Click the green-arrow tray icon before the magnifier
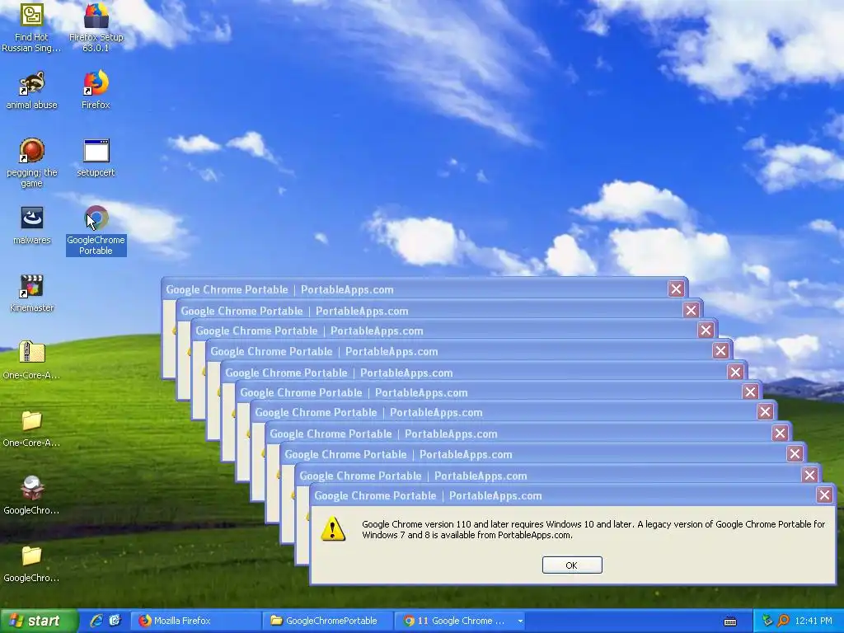844x633 pixels. pos(767,621)
